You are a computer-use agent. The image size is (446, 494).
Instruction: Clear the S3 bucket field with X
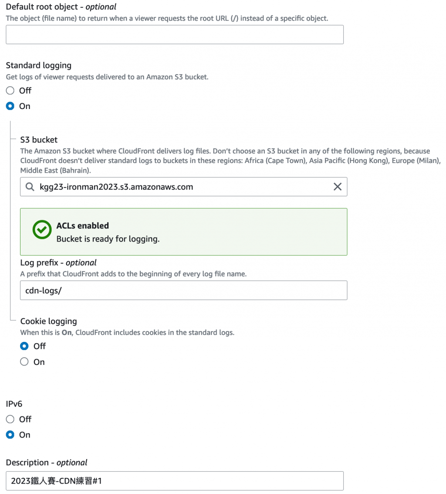(x=337, y=187)
